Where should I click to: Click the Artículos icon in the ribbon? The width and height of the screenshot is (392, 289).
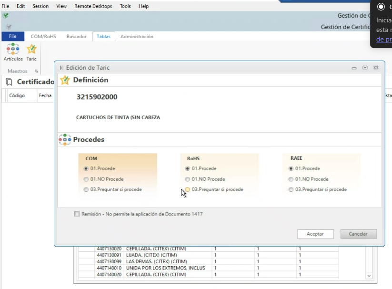(13, 50)
